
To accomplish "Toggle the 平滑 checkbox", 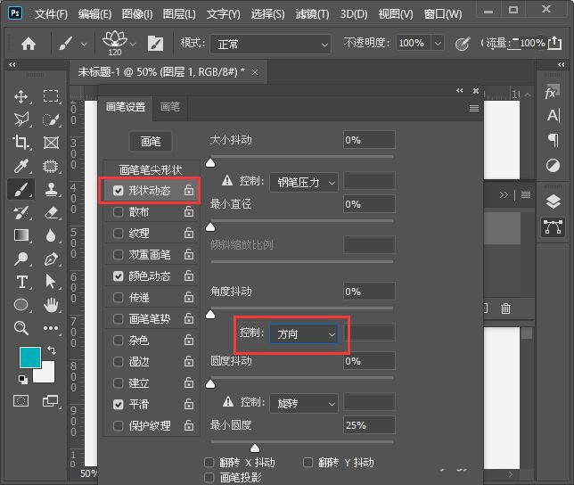I will coord(119,405).
